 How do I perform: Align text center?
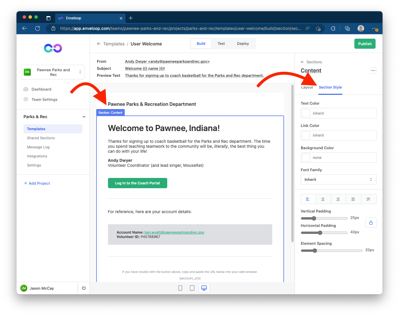(323, 199)
